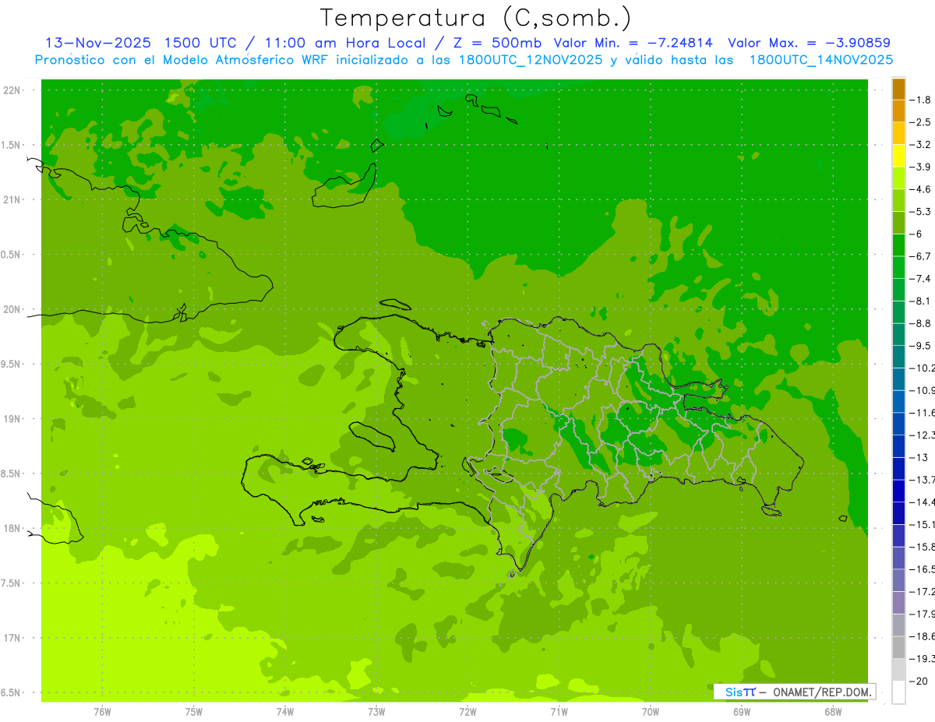Click the "-2.5" colorbar label
935x722 pixels.
tap(920, 122)
